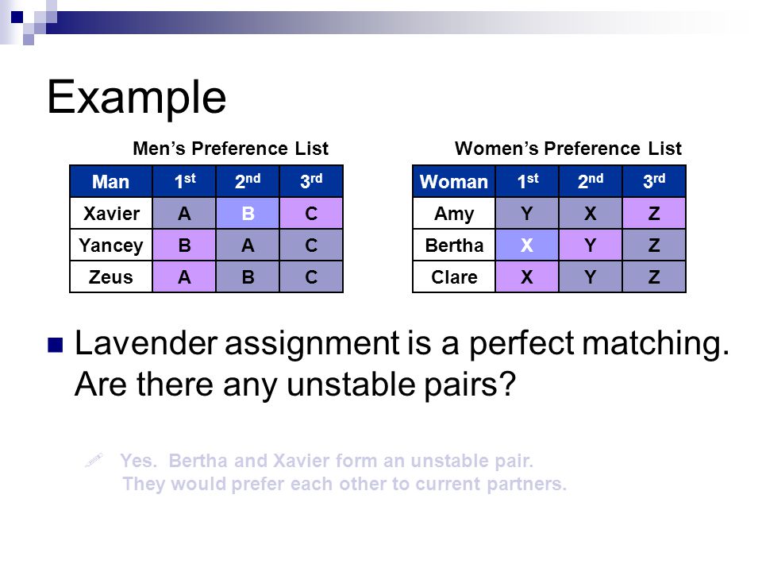Click the Men's Preference List heading
762x572 pixels.
(x=231, y=149)
